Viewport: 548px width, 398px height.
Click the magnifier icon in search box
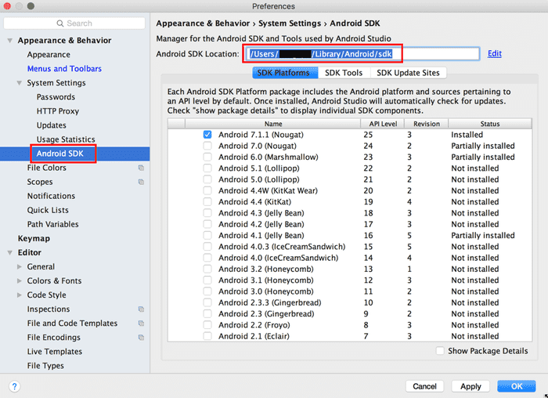[x=60, y=24]
